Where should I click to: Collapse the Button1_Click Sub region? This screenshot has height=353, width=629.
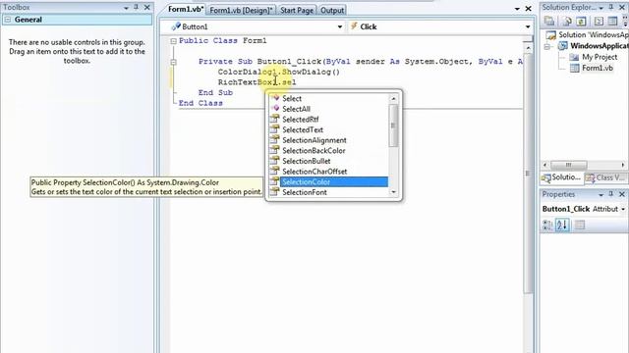click(173, 62)
